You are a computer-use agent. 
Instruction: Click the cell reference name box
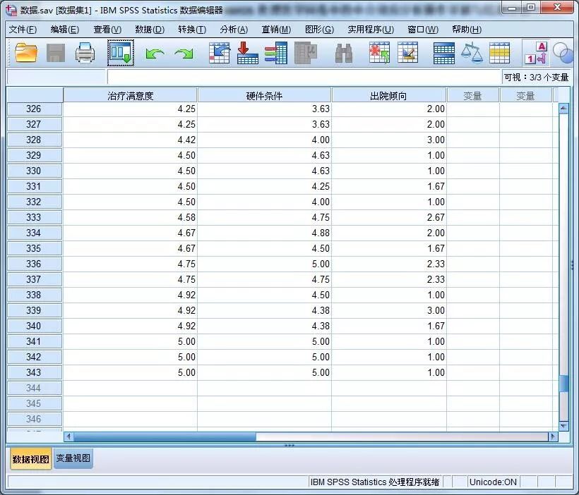click(56, 77)
